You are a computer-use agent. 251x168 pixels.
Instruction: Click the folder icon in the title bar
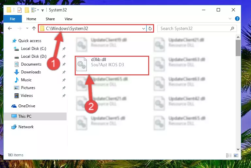pyautogui.click(x=9, y=10)
